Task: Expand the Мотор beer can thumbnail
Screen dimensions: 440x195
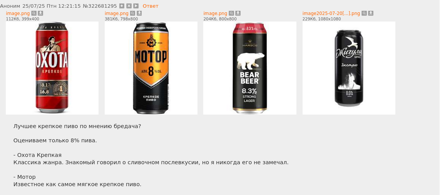Action: click(151, 68)
